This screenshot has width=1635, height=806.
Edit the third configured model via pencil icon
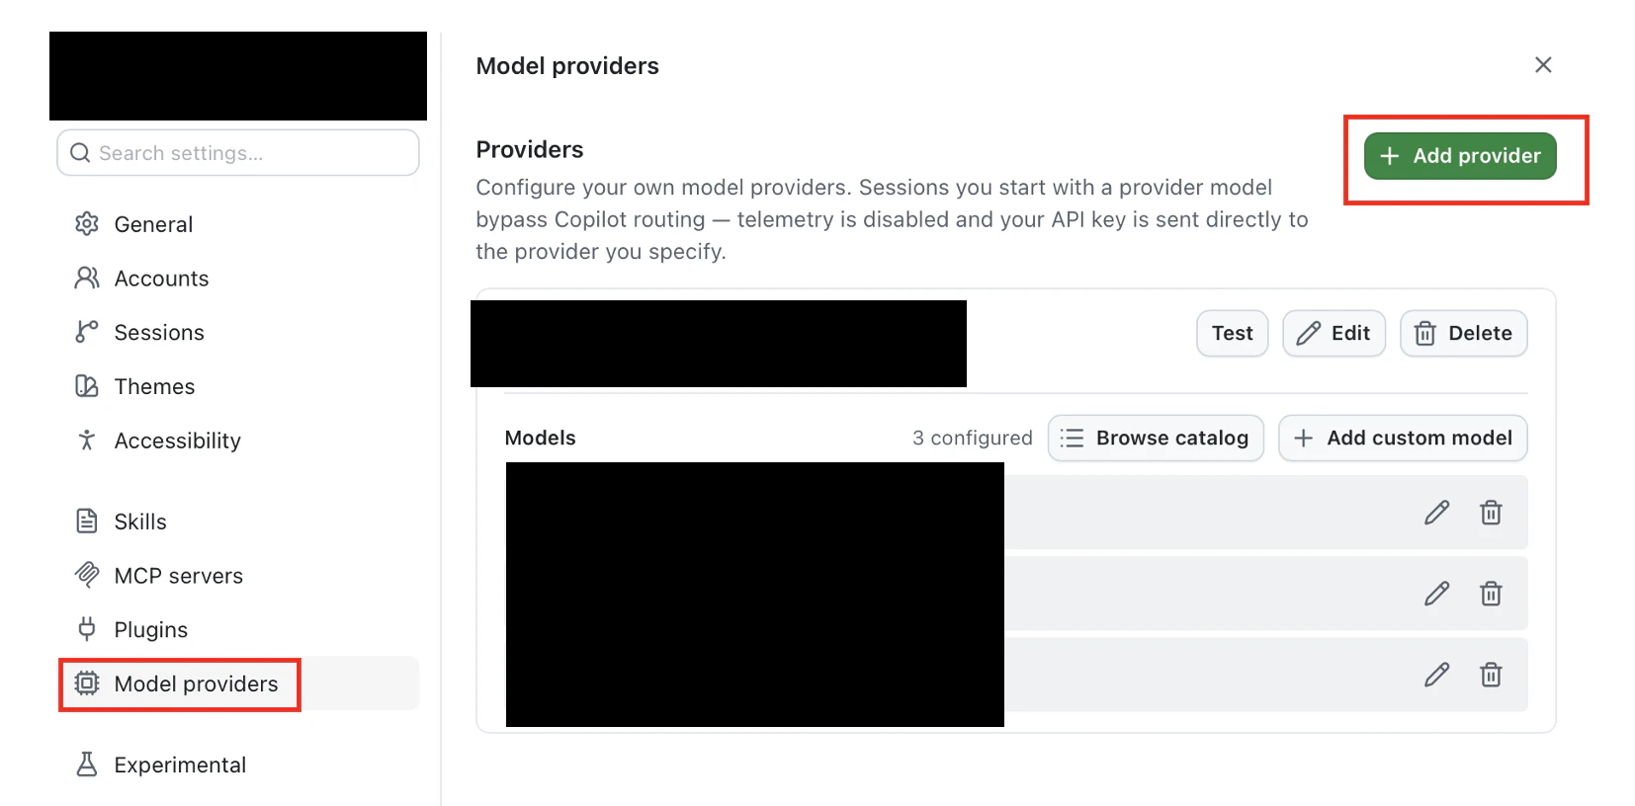point(1436,675)
